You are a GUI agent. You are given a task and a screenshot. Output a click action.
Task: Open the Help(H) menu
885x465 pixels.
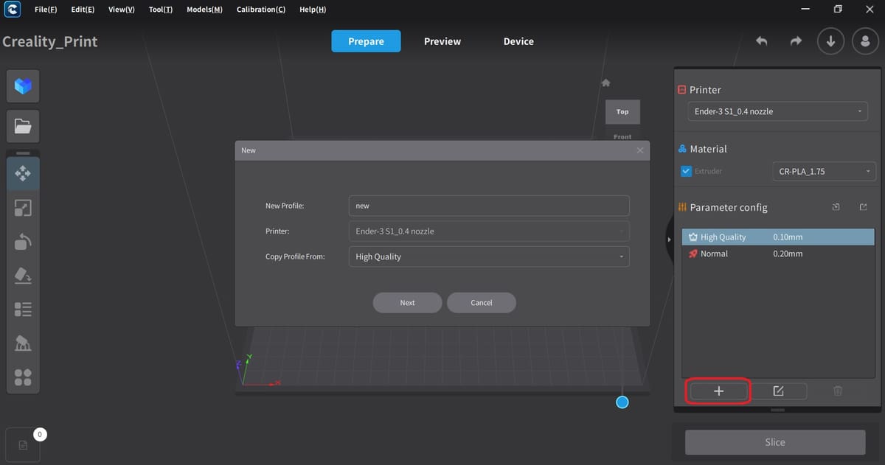click(x=313, y=10)
